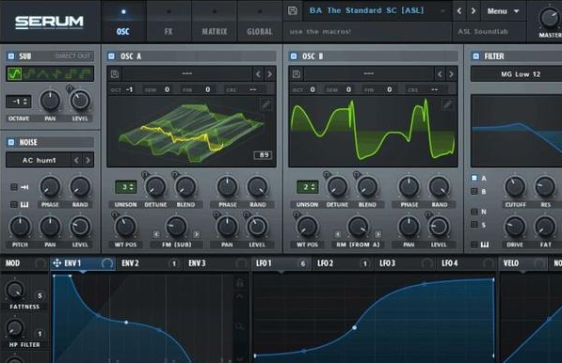Previous OSC B warp mode arrow
This screenshot has width=562, height=363.
[338, 234]
